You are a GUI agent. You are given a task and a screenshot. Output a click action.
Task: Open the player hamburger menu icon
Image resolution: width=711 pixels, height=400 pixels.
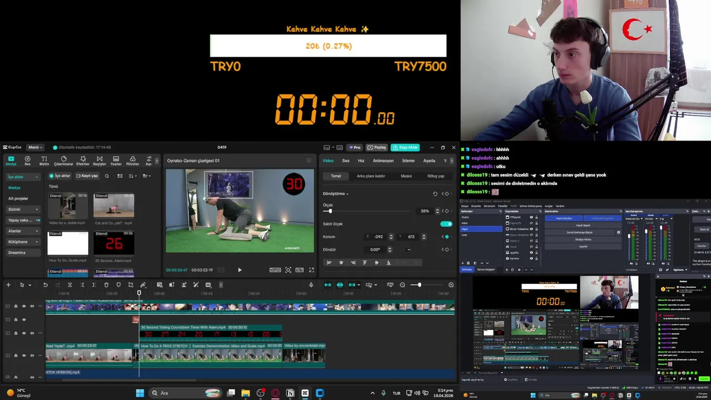[x=309, y=161]
